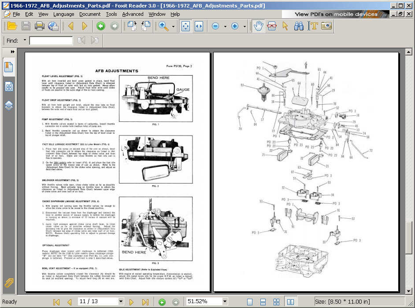
Task: Open the Bookmarks panel in the sidebar
Action: [x=9, y=67]
